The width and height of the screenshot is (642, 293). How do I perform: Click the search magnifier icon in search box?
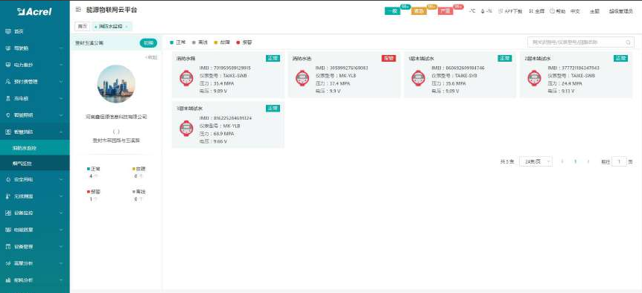pyautogui.click(x=628, y=42)
